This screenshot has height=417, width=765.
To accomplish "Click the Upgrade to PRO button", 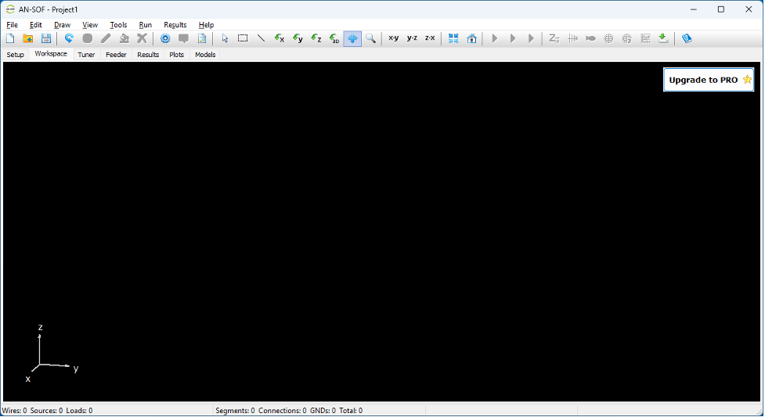I will click(709, 80).
